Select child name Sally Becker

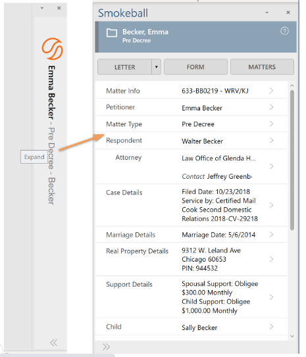(x=199, y=327)
